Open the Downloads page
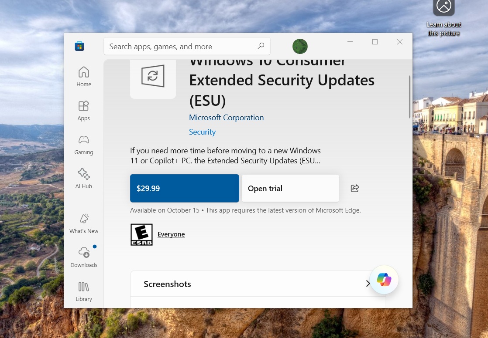This screenshot has width=488, height=338. coord(84,257)
